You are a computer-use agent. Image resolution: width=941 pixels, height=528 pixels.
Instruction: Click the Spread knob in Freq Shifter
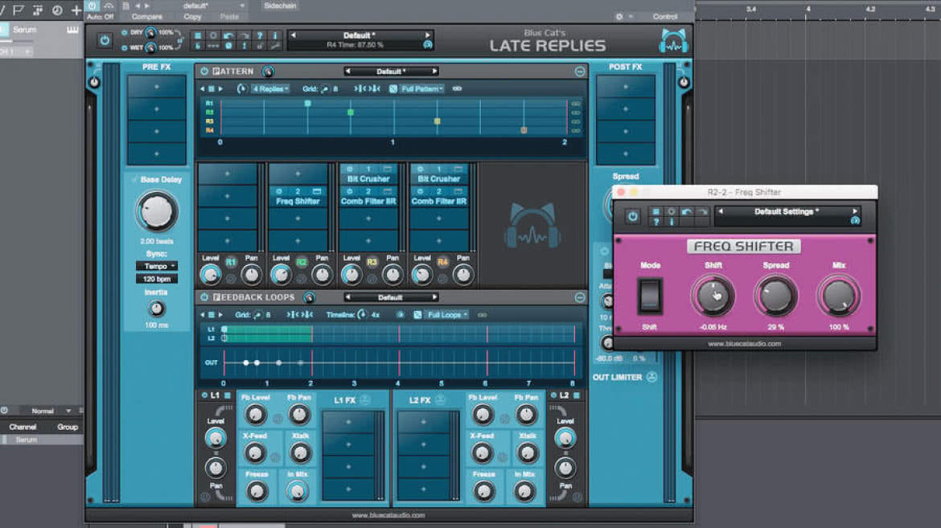776,296
